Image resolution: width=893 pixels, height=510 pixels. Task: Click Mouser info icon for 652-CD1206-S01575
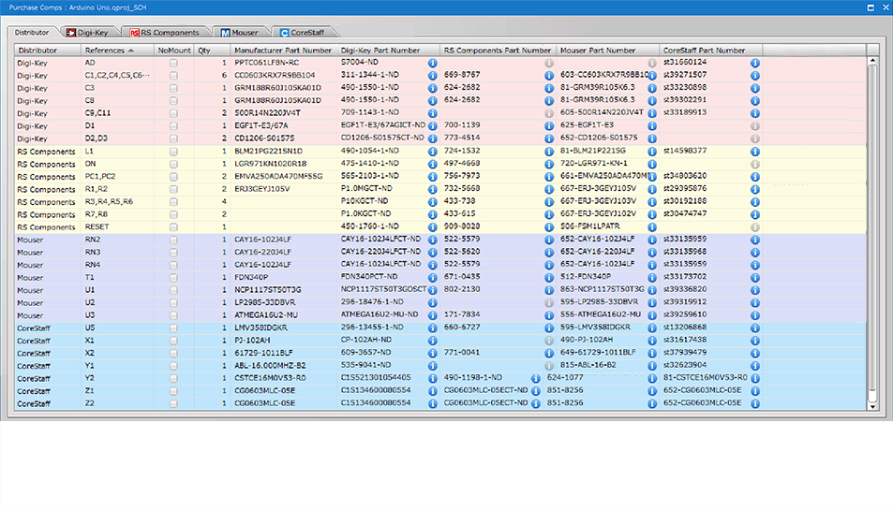coord(652,138)
